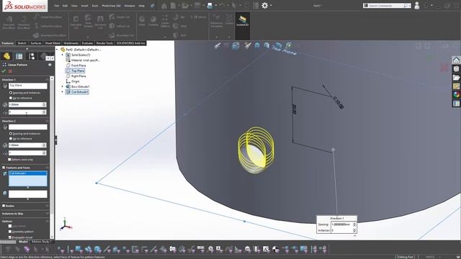Toggle Pattern seed only checkbox
The height and width of the screenshot is (259, 461).
pos(9,160)
